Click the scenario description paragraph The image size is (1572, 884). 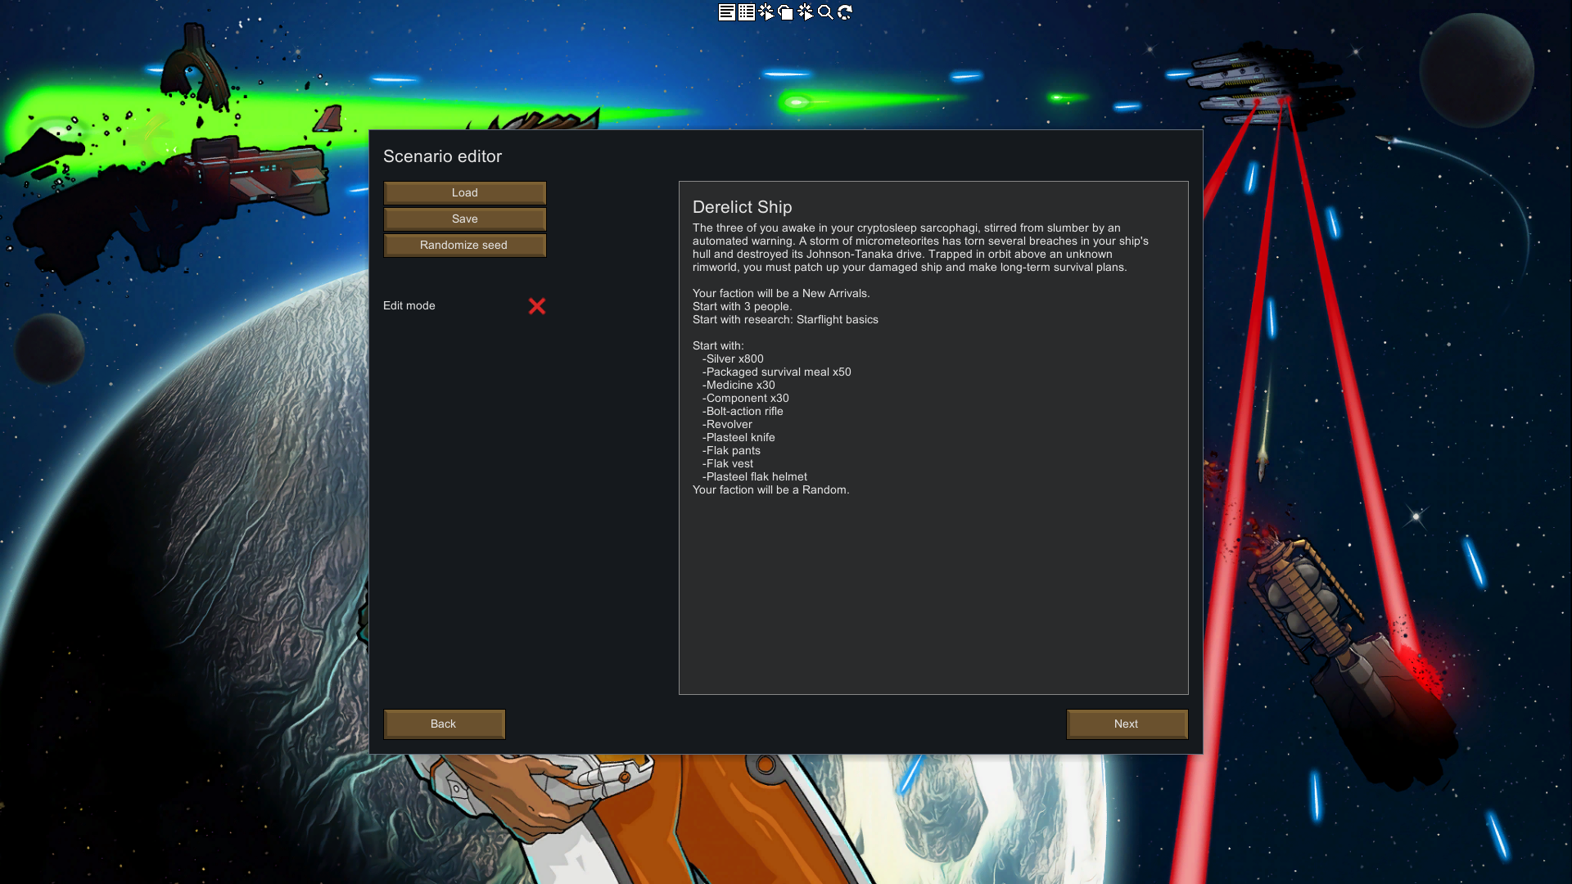point(920,248)
